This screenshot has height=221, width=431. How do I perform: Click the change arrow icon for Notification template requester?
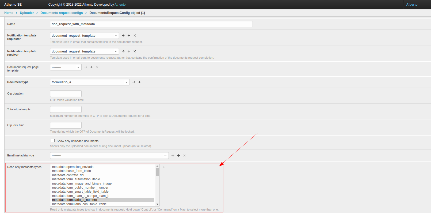coord(123,36)
